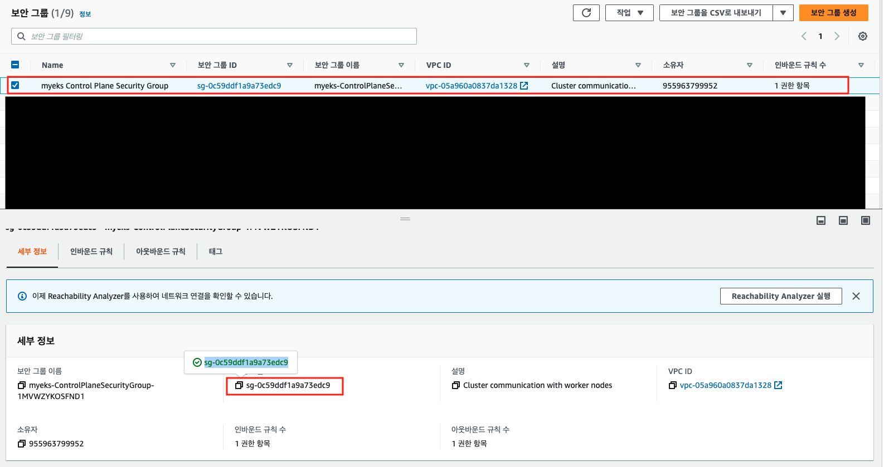Screen dimensions: 884x467
Task: Uncheck myeks Control Plane Security Group row
Action: [x=15, y=85]
